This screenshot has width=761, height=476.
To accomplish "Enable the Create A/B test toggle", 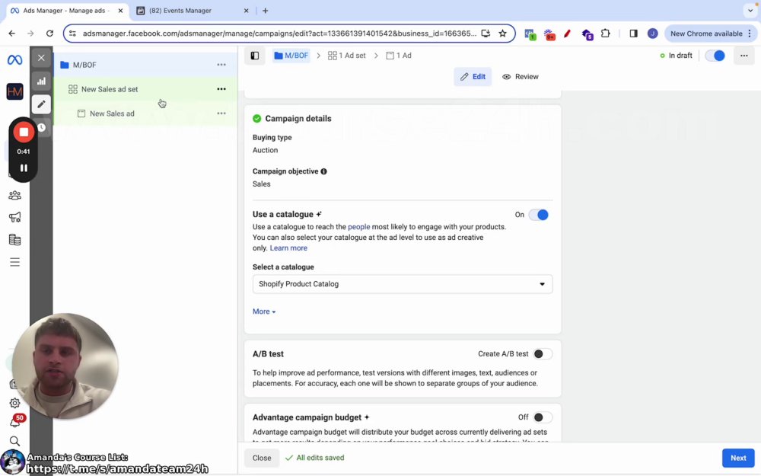I will pyautogui.click(x=542, y=354).
